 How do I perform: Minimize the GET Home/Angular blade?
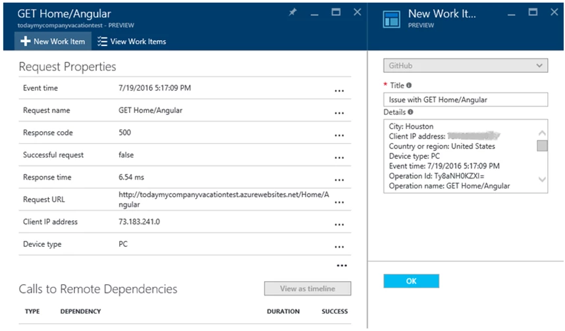point(314,13)
